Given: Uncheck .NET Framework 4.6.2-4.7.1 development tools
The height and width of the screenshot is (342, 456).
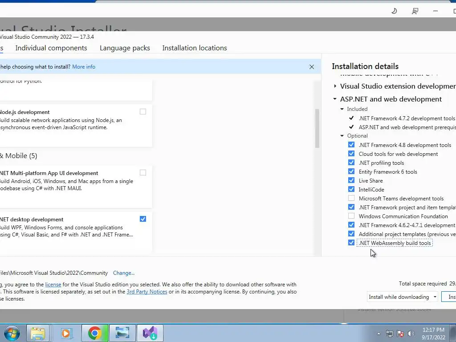Looking at the screenshot, I should point(351,225).
